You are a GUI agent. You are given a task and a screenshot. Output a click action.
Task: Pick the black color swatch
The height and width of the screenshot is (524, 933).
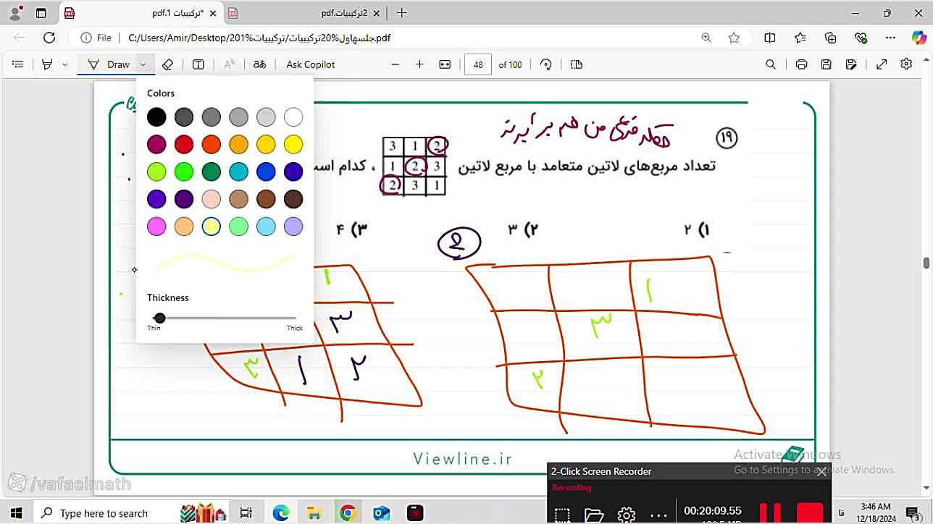coord(156,117)
